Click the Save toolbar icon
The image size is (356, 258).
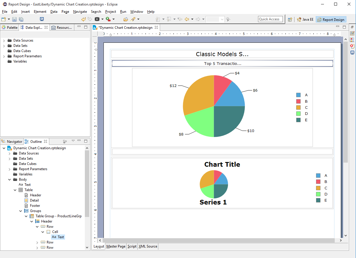point(14,19)
